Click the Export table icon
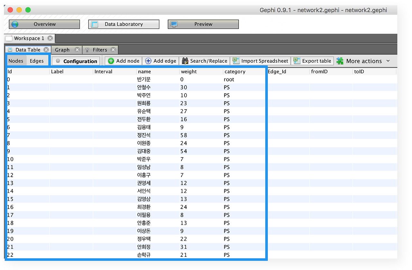Screen dimensions: 412x270 [x=297, y=61]
